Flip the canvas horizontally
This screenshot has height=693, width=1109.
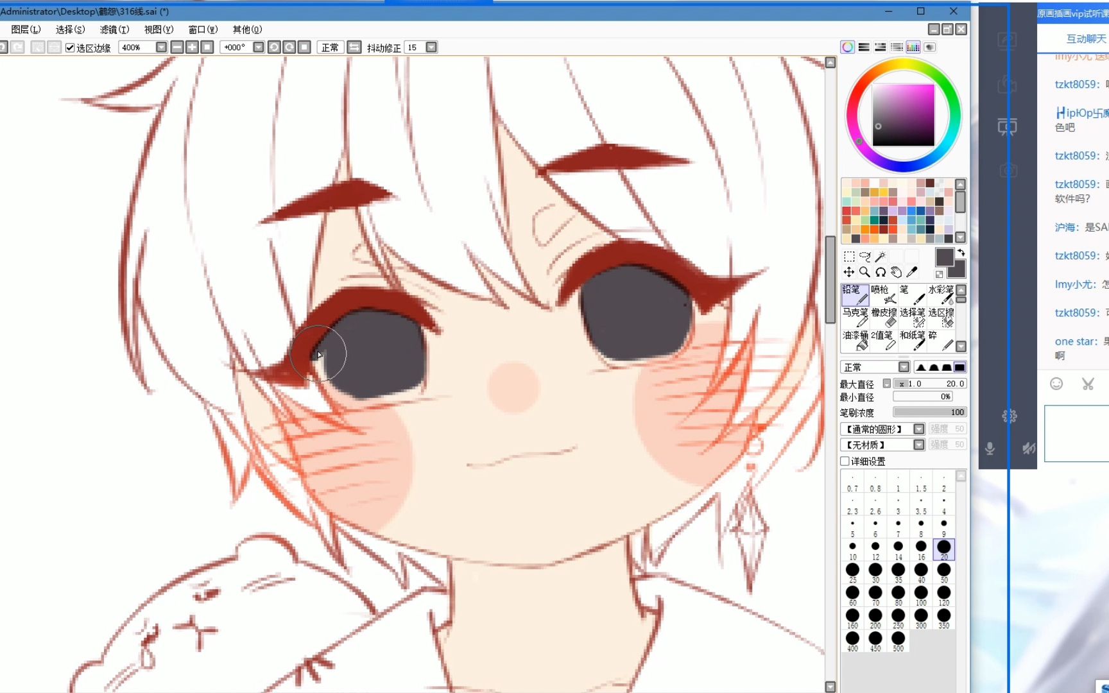coord(354,47)
